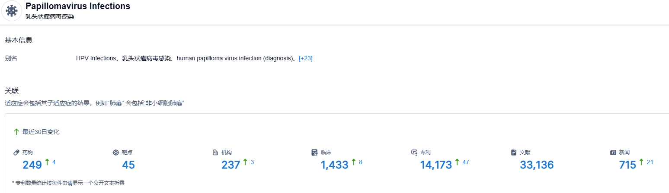Click the +47 change next to patents
The height and width of the screenshot is (193, 669).
pos(465,162)
